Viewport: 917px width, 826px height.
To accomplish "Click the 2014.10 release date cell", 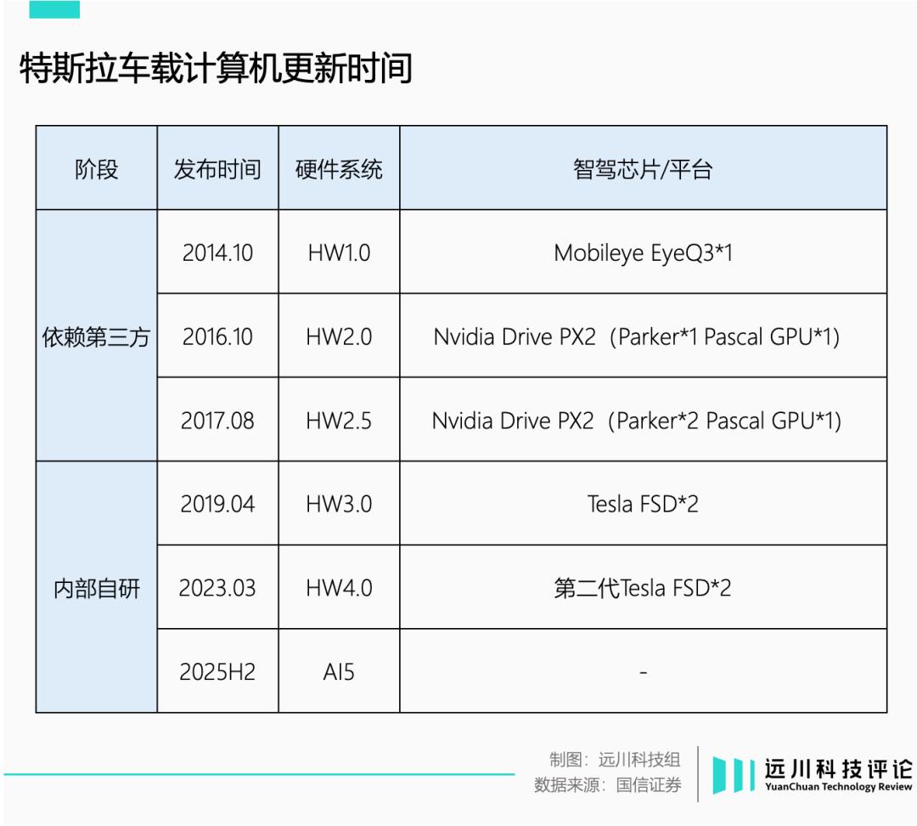I will 217,252.
